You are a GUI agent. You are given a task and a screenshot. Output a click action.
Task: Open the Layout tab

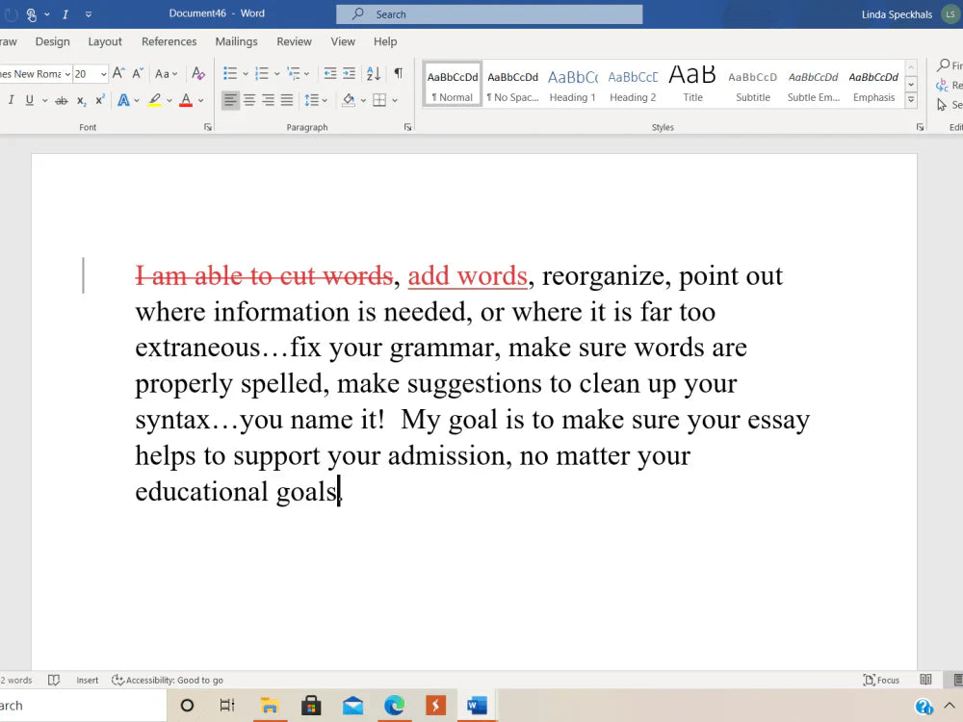coord(105,41)
